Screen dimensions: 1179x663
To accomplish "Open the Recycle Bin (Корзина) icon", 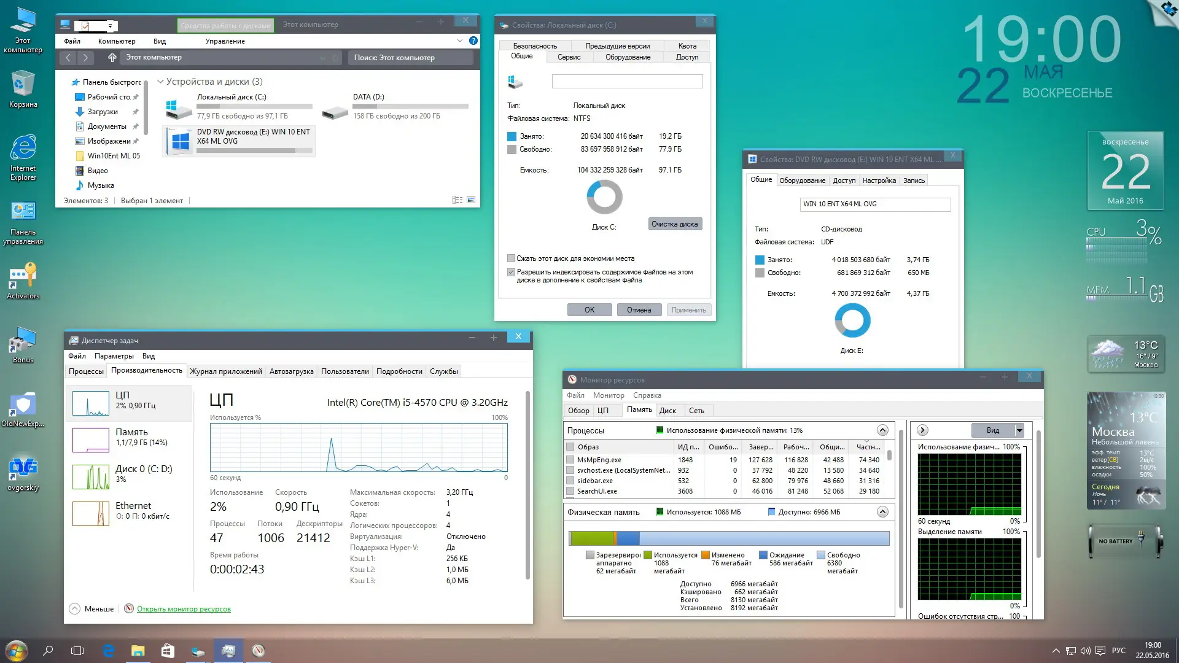I will click(23, 83).
